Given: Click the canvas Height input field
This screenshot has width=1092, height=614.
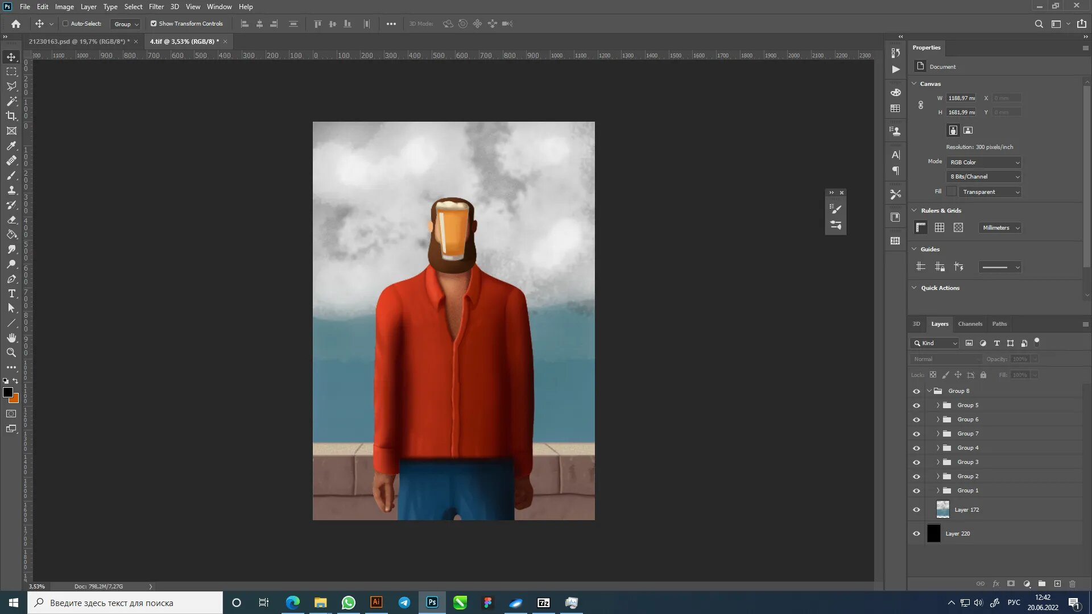Looking at the screenshot, I should click(961, 113).
